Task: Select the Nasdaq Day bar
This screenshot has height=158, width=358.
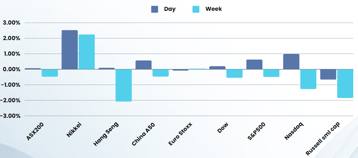Action: point(291,62)
